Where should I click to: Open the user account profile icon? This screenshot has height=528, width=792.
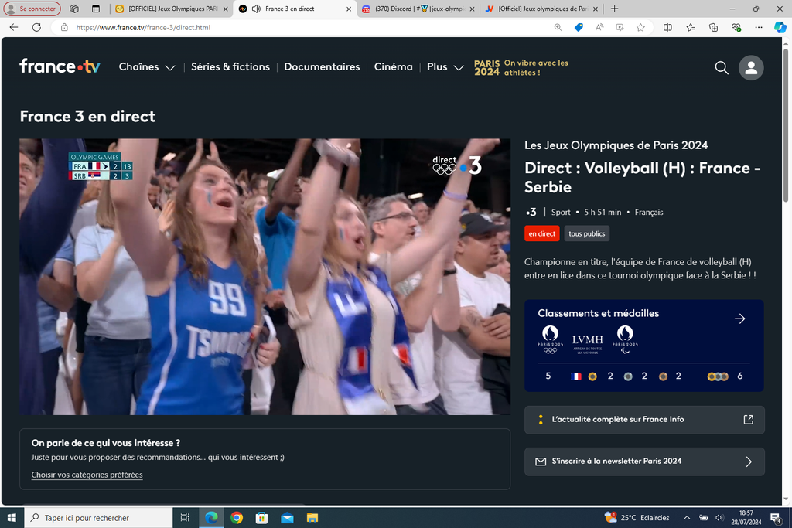(x=750, y=68)
